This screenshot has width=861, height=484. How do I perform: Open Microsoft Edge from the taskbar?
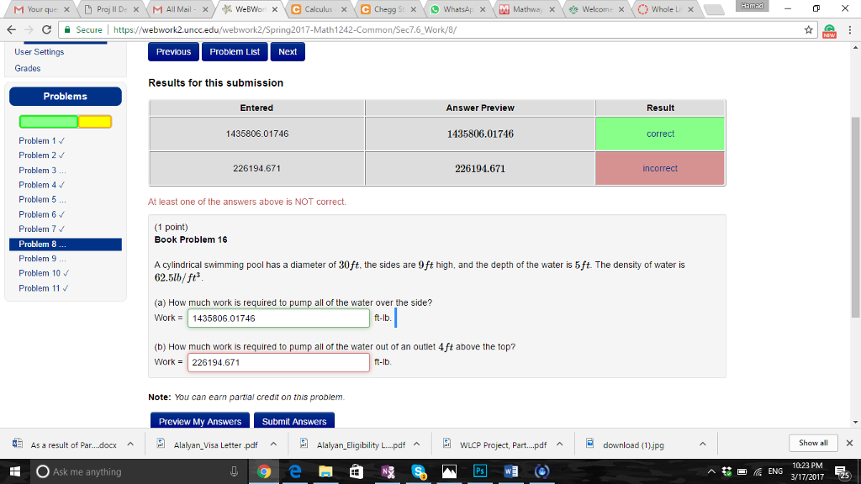tap(294, 472)
